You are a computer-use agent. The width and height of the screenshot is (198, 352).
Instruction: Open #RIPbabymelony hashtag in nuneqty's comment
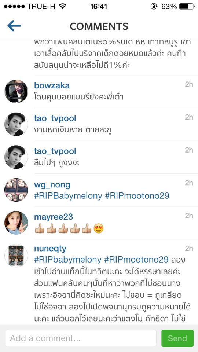pos(68,260)
